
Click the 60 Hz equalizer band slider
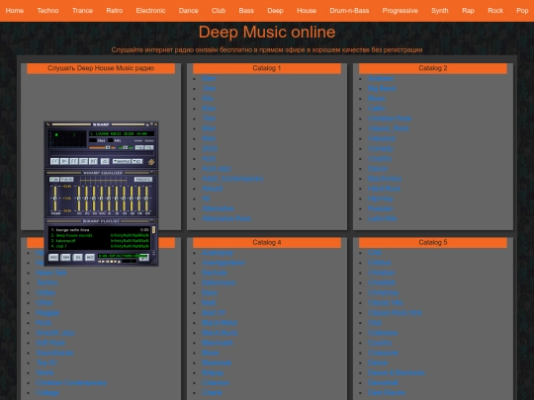pyautogui.click(x=79, y=199)
